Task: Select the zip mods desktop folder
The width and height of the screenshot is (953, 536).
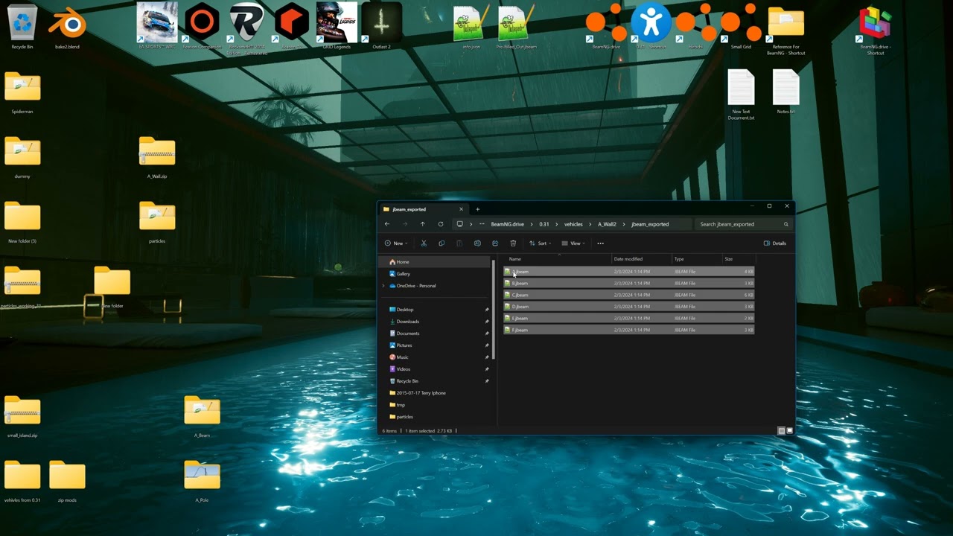Action: point(67,481)
